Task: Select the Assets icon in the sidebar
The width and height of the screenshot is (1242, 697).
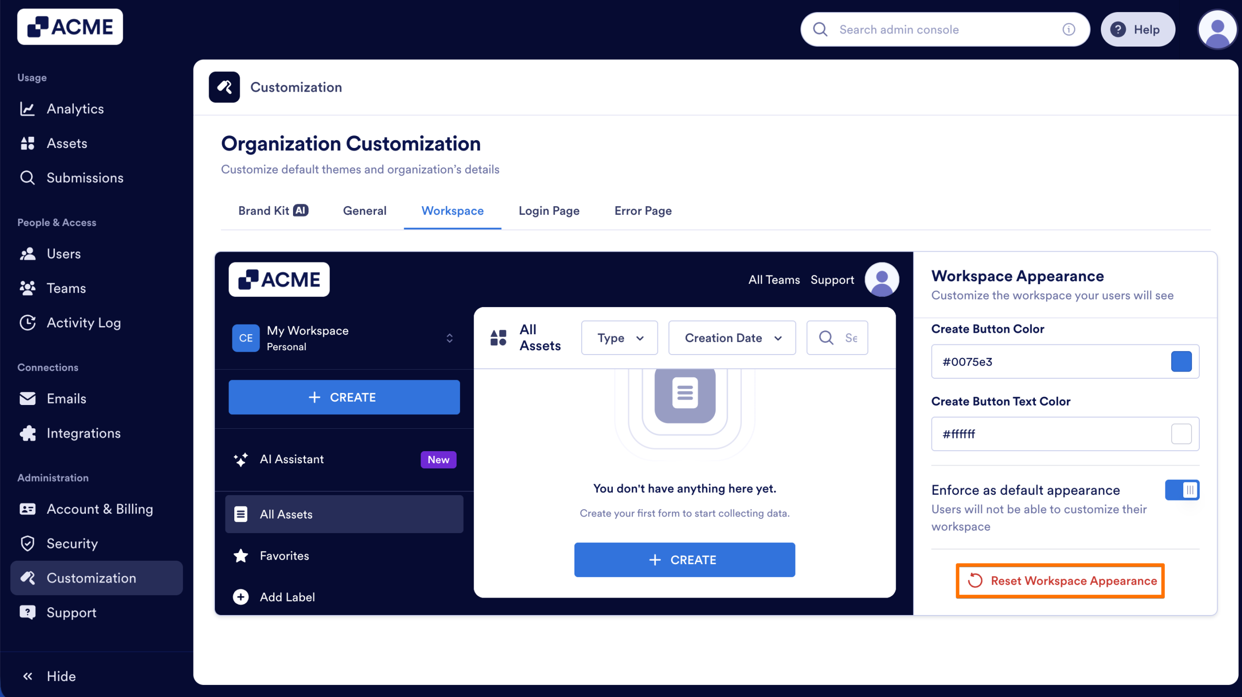Action: (28, 143)
